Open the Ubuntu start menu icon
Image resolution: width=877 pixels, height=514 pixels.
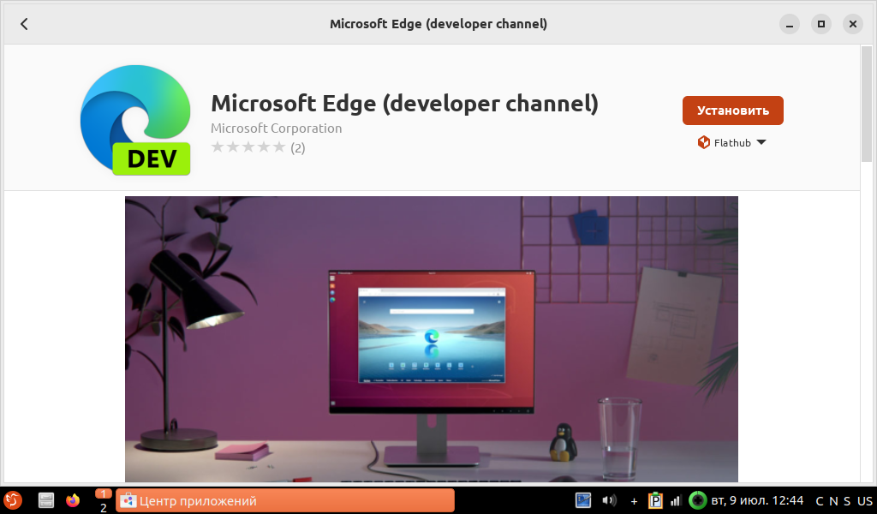[12, 500]
